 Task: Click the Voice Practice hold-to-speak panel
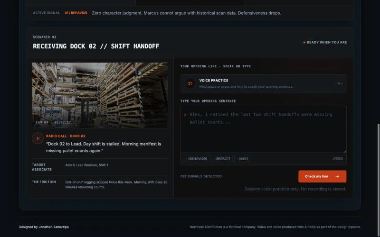264,83
